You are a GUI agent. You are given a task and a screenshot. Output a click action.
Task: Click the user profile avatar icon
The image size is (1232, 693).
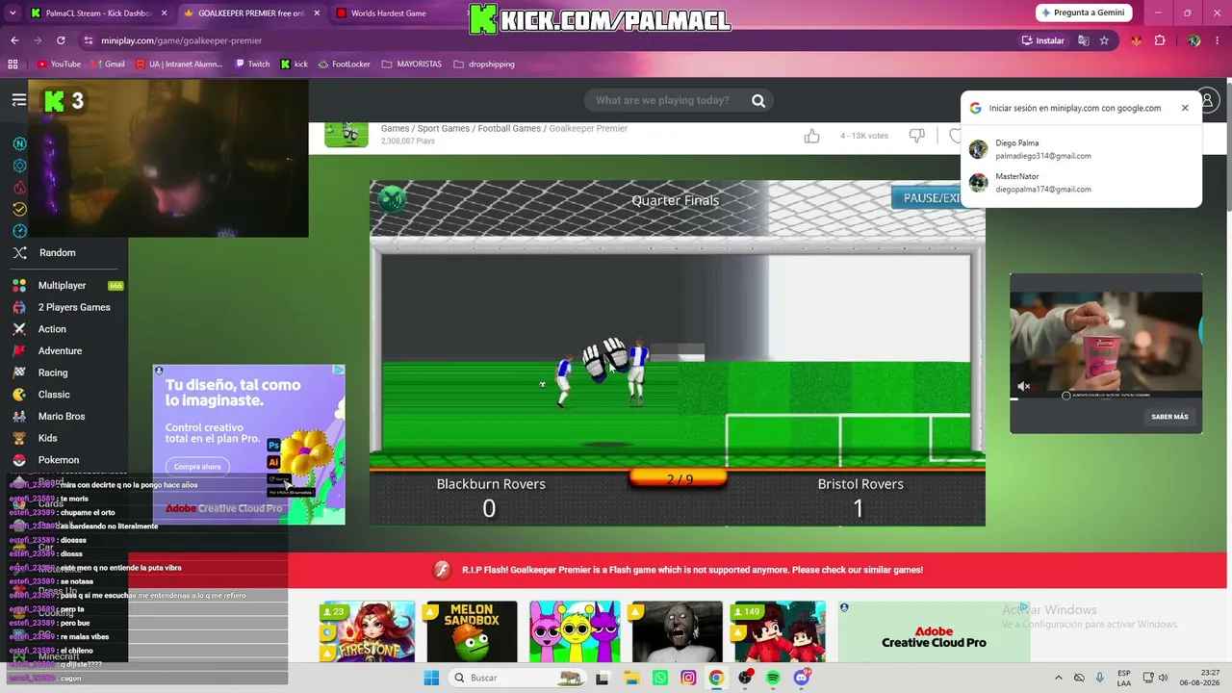pos(1208,100)
